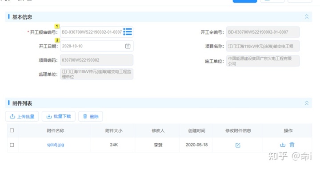The width and height of the screenshot is (320, 169).
Task: Select the 施工单位 field
Action: [x=263, y=61]
